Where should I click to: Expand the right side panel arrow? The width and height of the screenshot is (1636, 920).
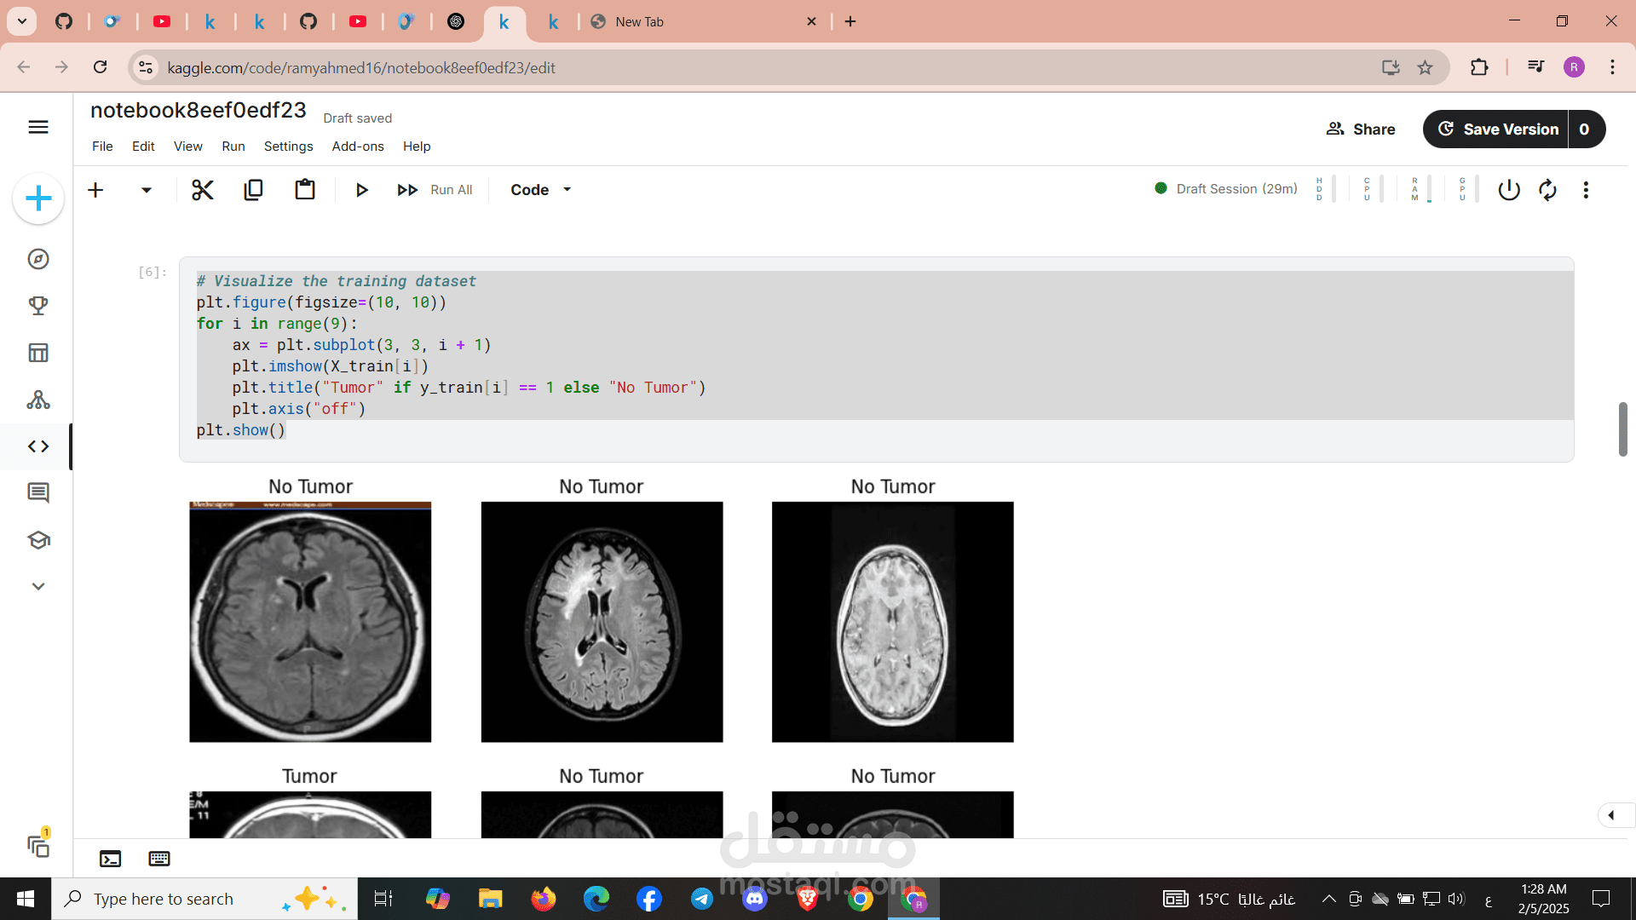1612,815
